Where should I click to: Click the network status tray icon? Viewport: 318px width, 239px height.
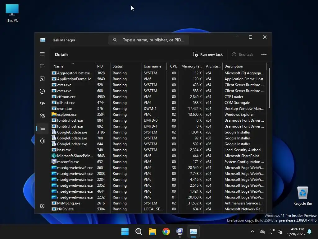point(272,232)
